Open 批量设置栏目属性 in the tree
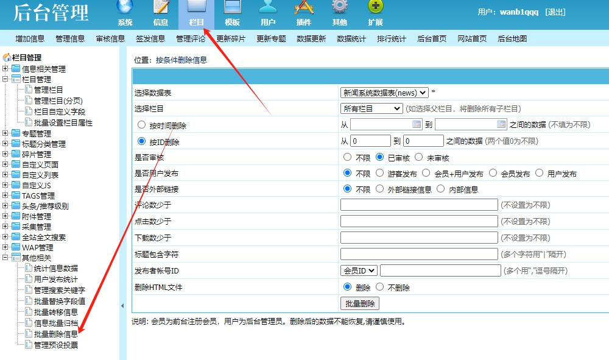609x360 pixels. tap(63, 122)
